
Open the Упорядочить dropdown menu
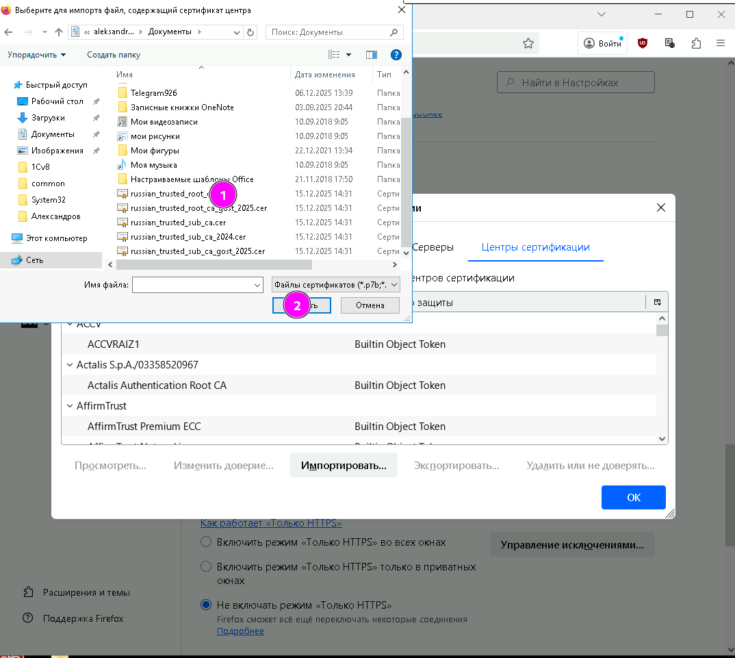coord(37,55)
